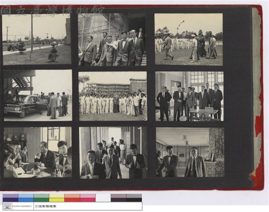Viewport: 269px width, 212px height.
Task: Select the photo of men in suits by scaffolding
Action: pos(112,39)
